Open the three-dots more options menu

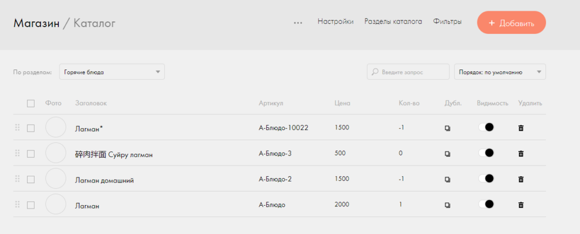(298, 23)
